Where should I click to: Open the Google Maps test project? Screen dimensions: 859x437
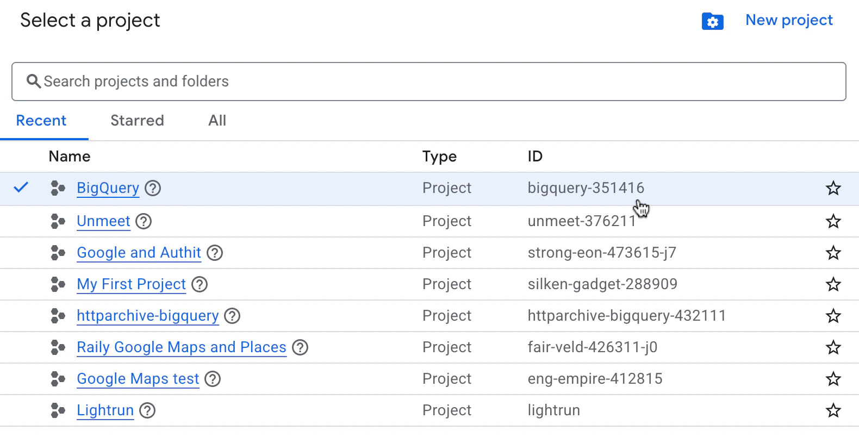pos(138,379)
